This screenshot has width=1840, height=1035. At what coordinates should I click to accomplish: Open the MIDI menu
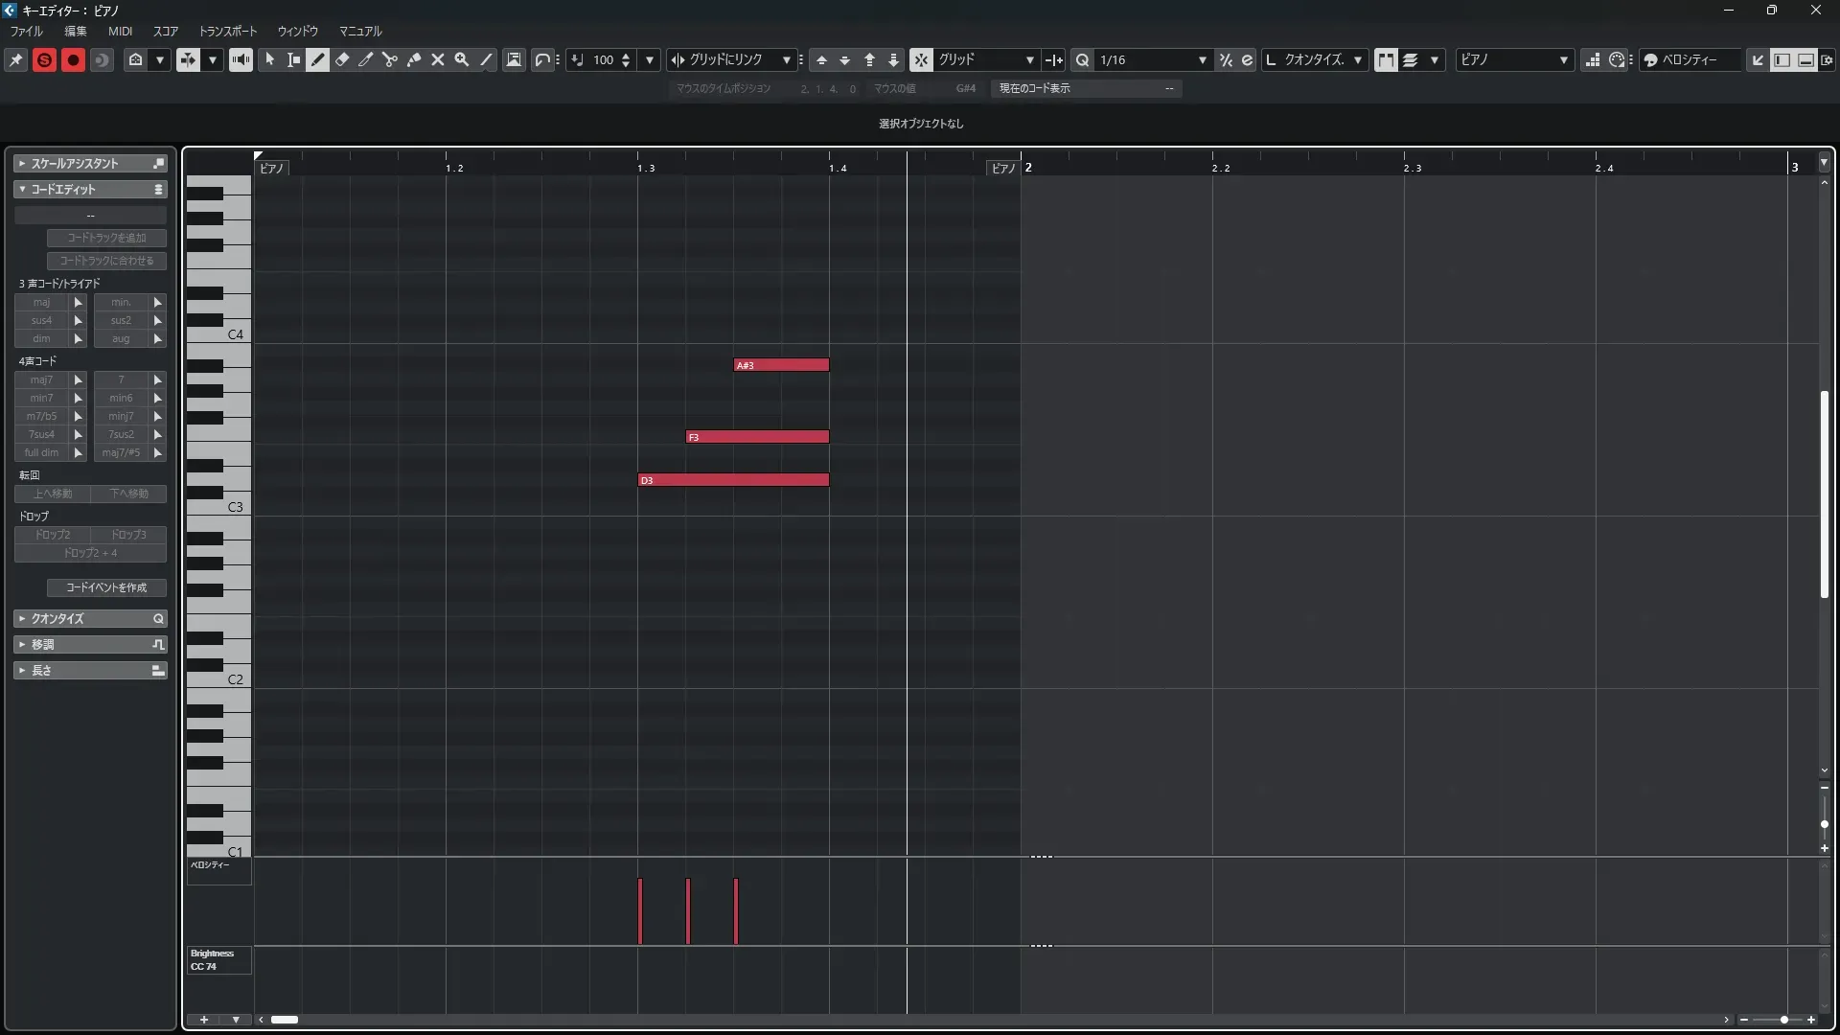pos(120,31)
